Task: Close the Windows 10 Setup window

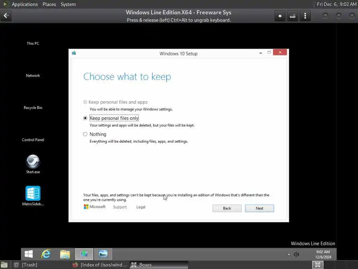Action: click(280, 53)
